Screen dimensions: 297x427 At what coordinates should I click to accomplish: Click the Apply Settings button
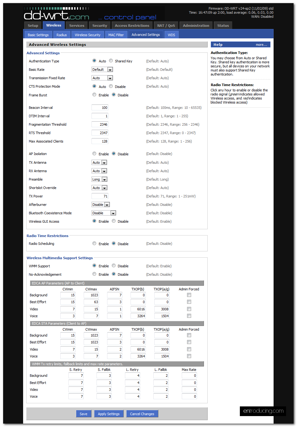tap(109, 414)
